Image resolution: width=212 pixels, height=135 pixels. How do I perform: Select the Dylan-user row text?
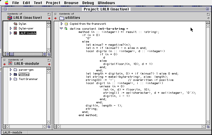[x=26, y=28]
